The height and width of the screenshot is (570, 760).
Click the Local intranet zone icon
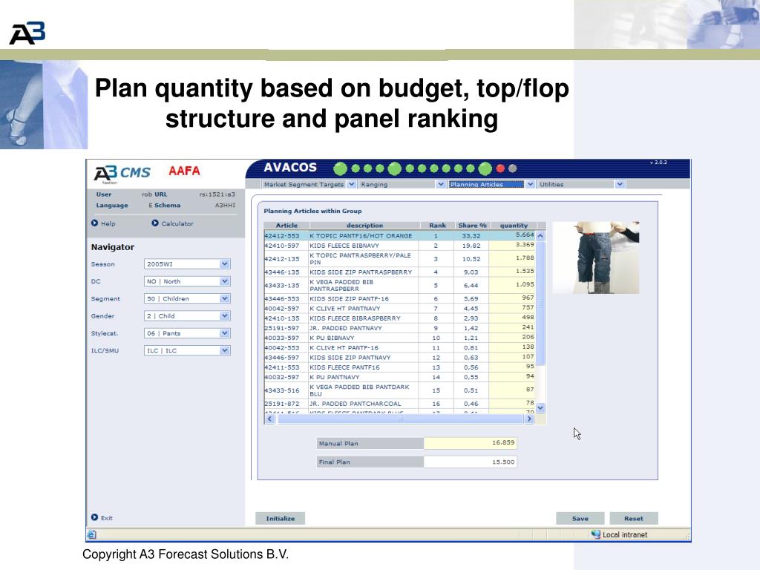click(x=596, y=534)
